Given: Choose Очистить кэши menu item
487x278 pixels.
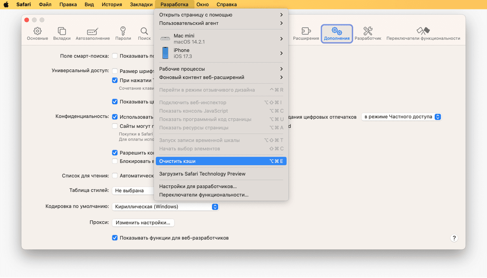Looking at the screenshot, I should (221, 161).
